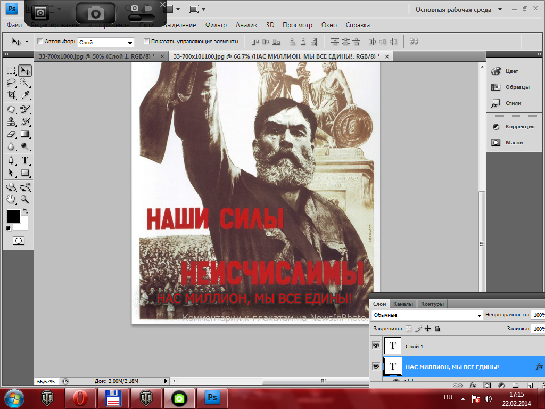This screenshot has width=545, height=409.
Task: Switch to the Каналы tab
Action: 403,304
